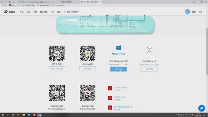The image size is (208, 117).
Task: Open the Adobe CC bookmark
Action: 15,5
